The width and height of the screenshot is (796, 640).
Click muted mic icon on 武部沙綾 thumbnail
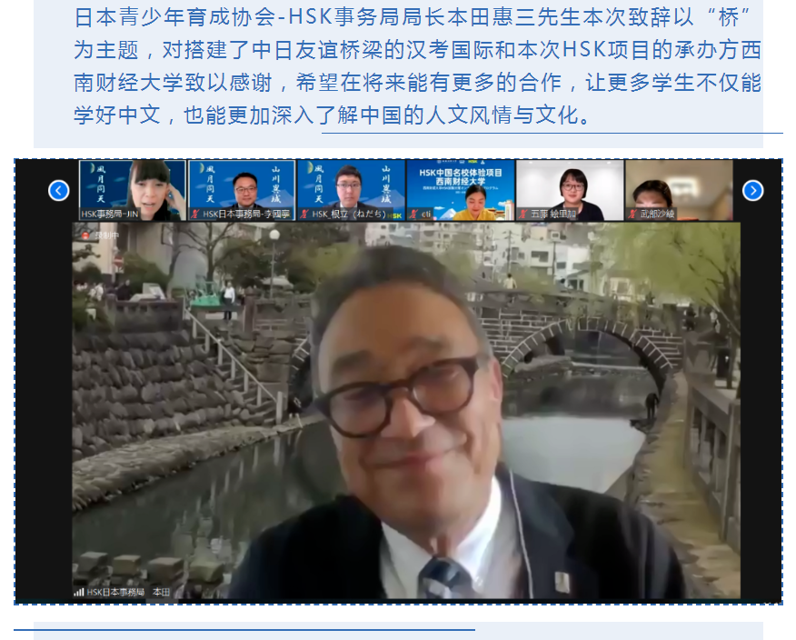coord(632,214)
